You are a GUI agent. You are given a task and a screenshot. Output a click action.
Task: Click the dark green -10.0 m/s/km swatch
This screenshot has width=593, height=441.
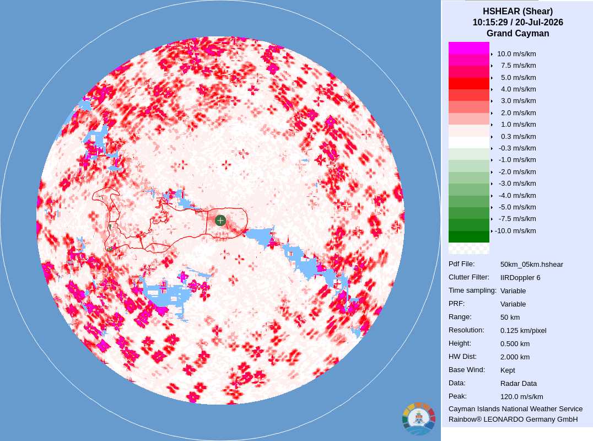point(468,236)
